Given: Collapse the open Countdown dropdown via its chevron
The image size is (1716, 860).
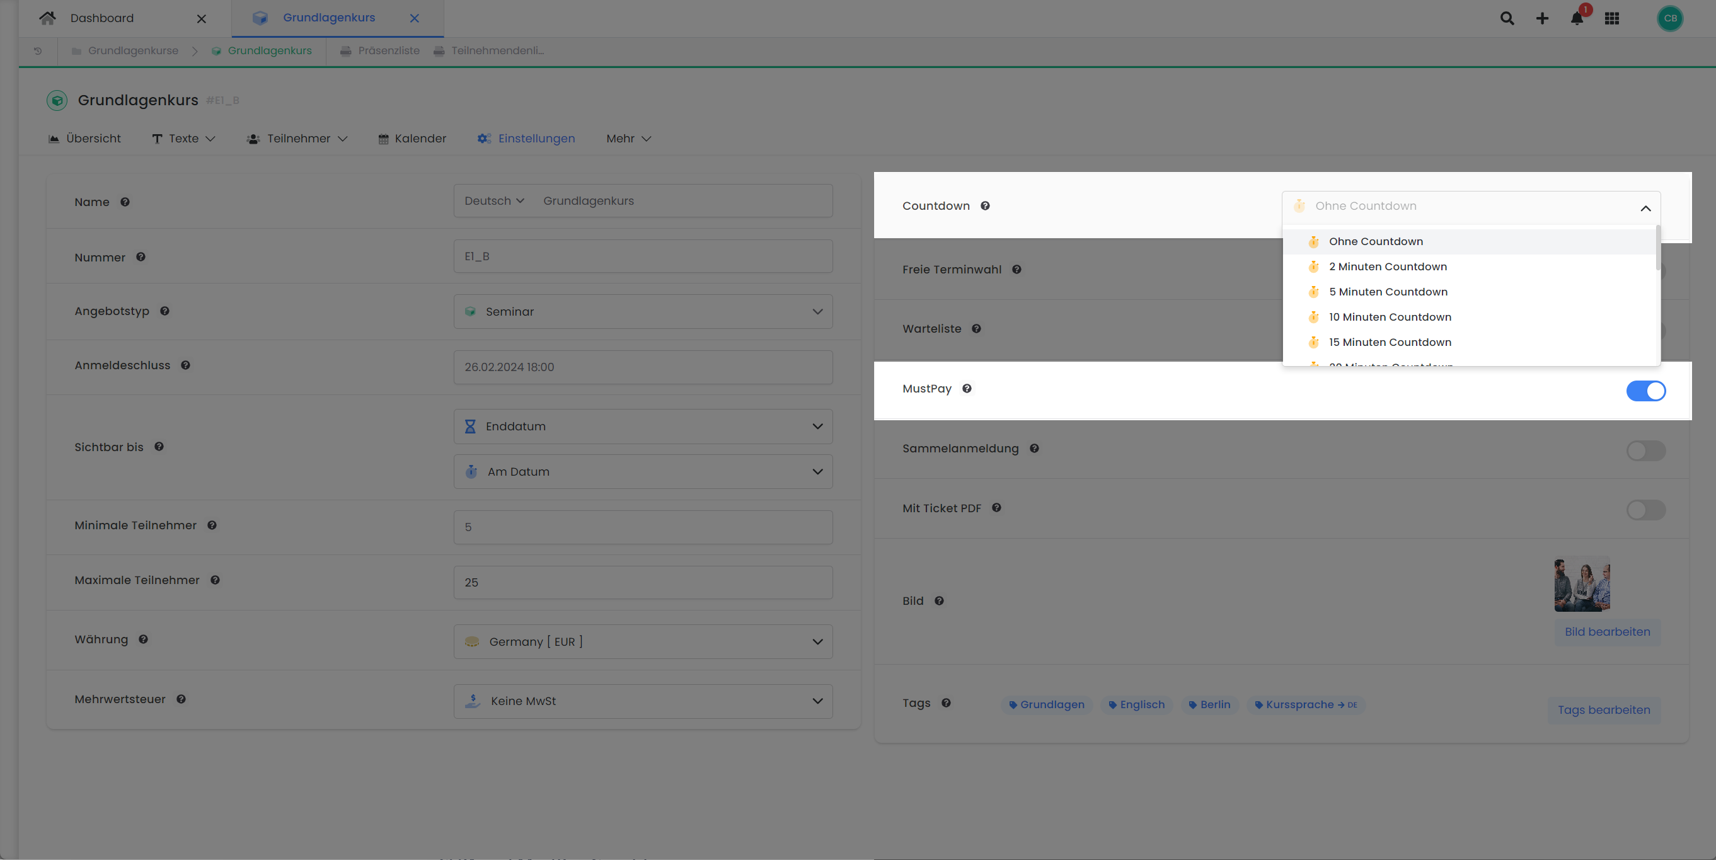Looking at the screenshot, I should click(x=1646, y=209).
